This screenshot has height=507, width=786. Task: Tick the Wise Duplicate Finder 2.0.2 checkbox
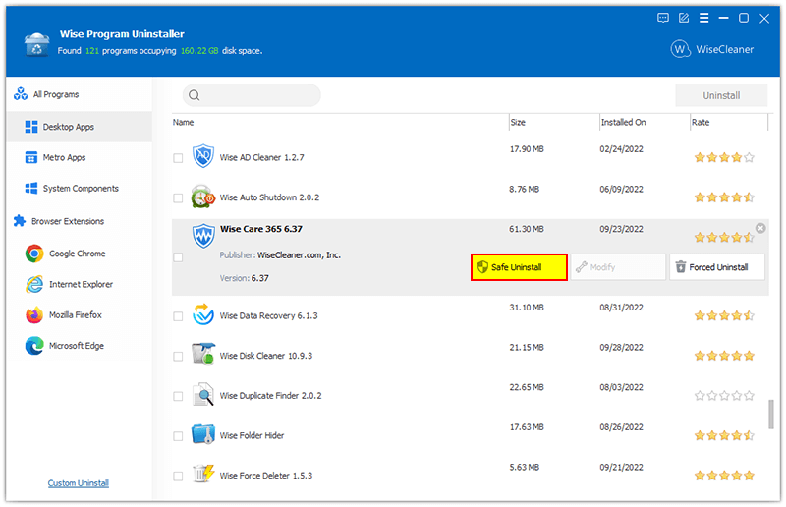tap(178, 396)
